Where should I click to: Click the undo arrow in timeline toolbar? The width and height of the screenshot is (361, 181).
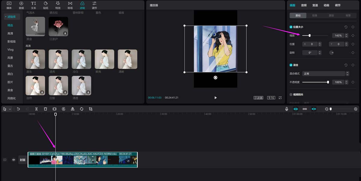18,109
